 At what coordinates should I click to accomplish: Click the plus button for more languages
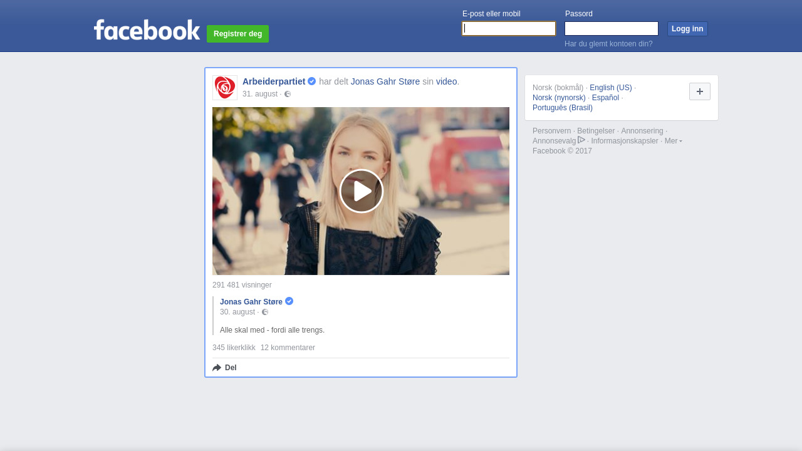(700, 91)
